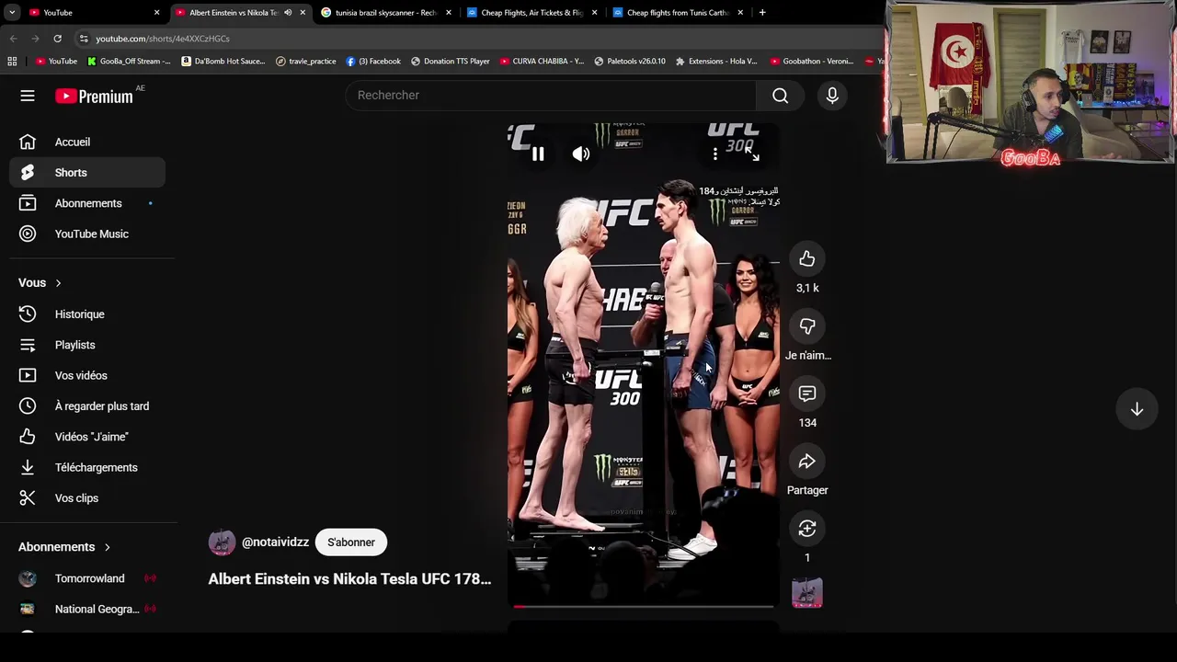Open the sound thumbnail below remix
Image resolution: width=1177 pixels, height=662 pixels.
[807, 593]
